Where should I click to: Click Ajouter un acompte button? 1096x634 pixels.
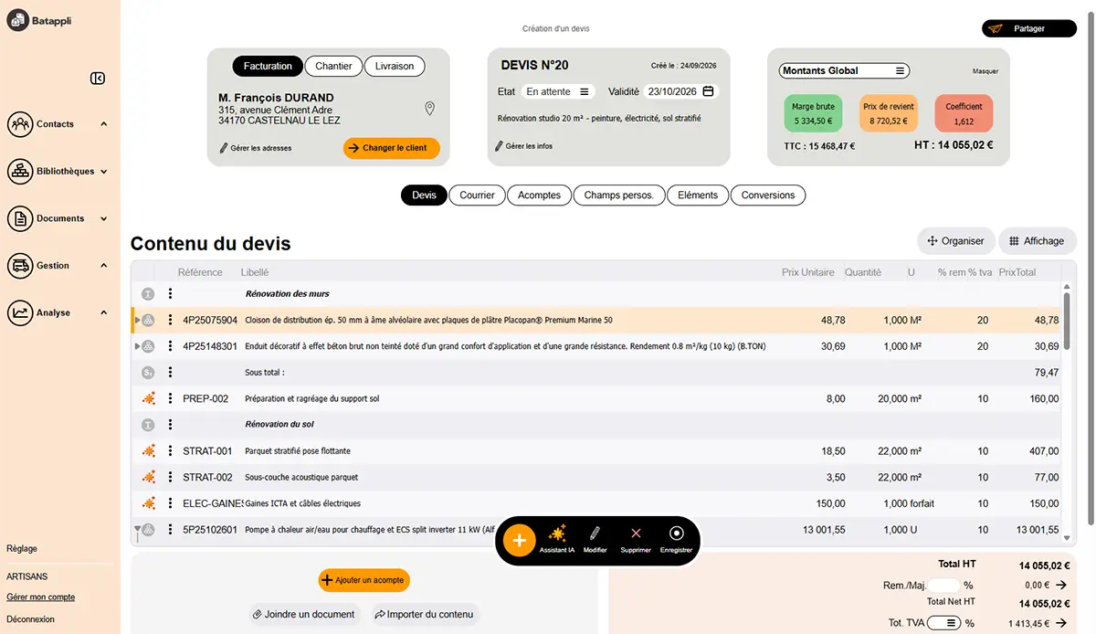[x=364, y=580]
